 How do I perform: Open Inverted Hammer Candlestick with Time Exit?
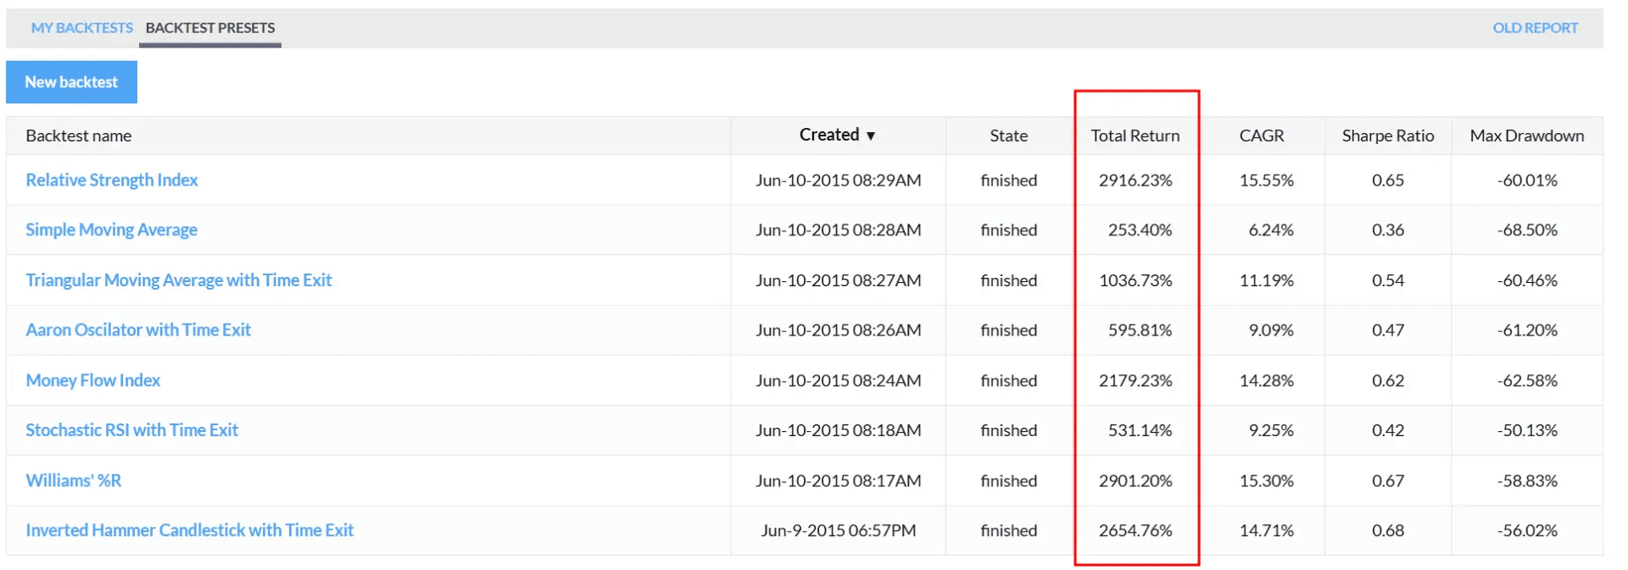(x=190, y=530)
